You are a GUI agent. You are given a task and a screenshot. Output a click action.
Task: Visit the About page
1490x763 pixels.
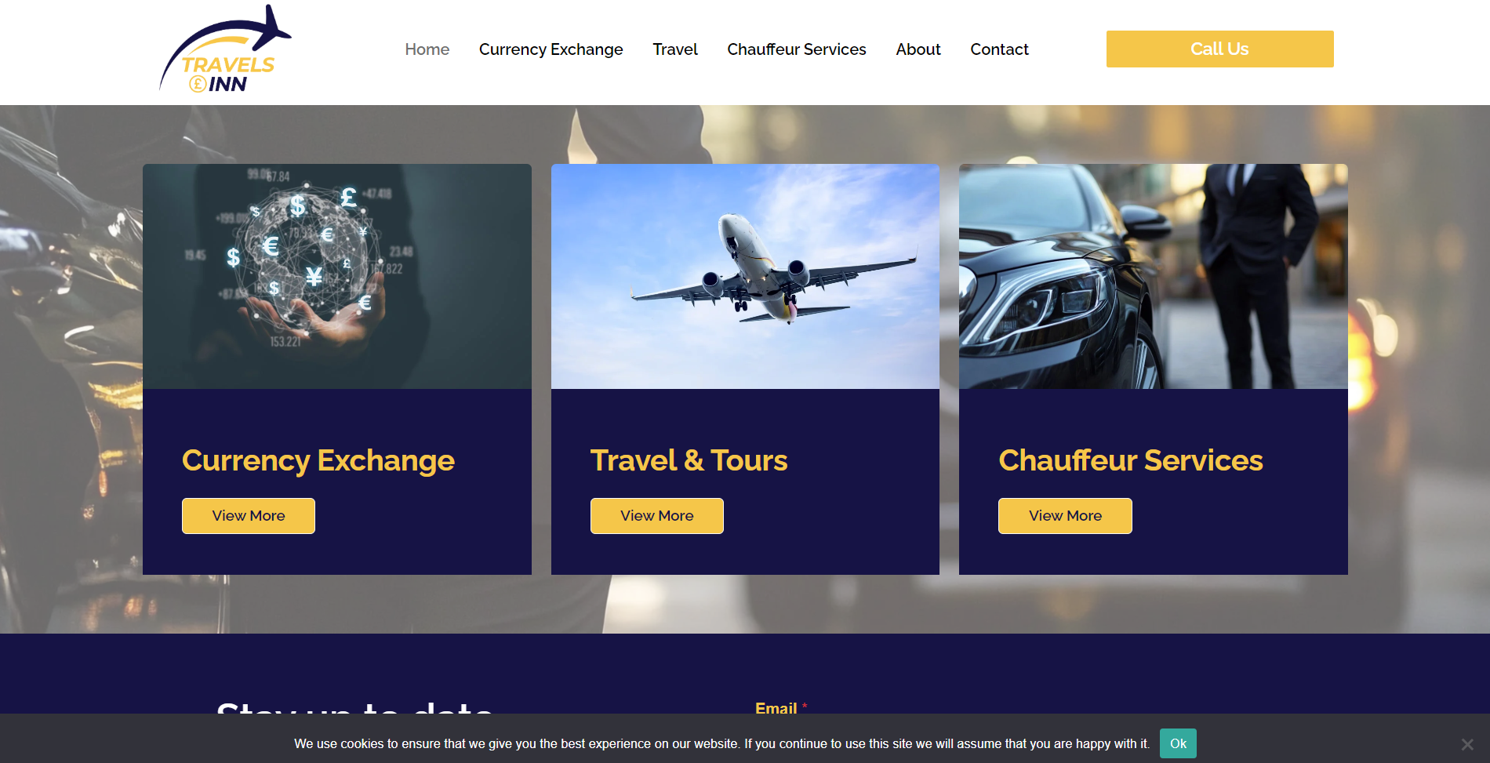pyautogui.click(x=918, y=49)
